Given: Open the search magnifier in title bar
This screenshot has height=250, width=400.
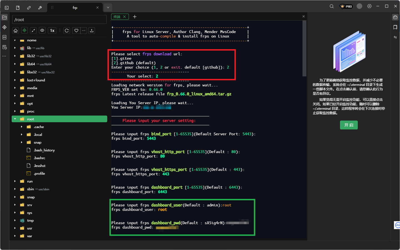Looking at the screenshot, I should coord(332,6).
